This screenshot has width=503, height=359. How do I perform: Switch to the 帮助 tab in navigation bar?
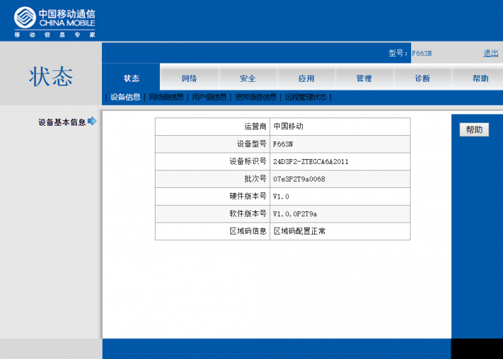480,78
